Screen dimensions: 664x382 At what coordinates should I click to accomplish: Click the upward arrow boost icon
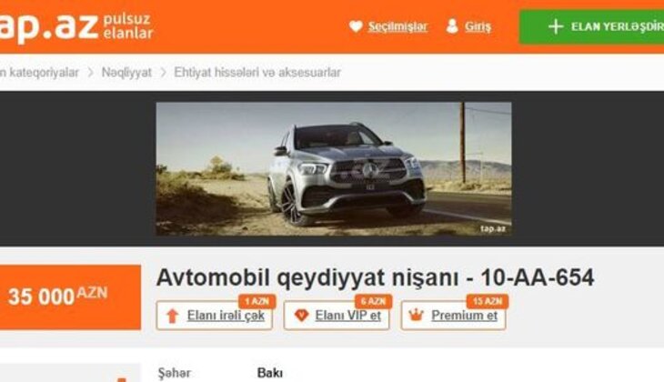172,316
